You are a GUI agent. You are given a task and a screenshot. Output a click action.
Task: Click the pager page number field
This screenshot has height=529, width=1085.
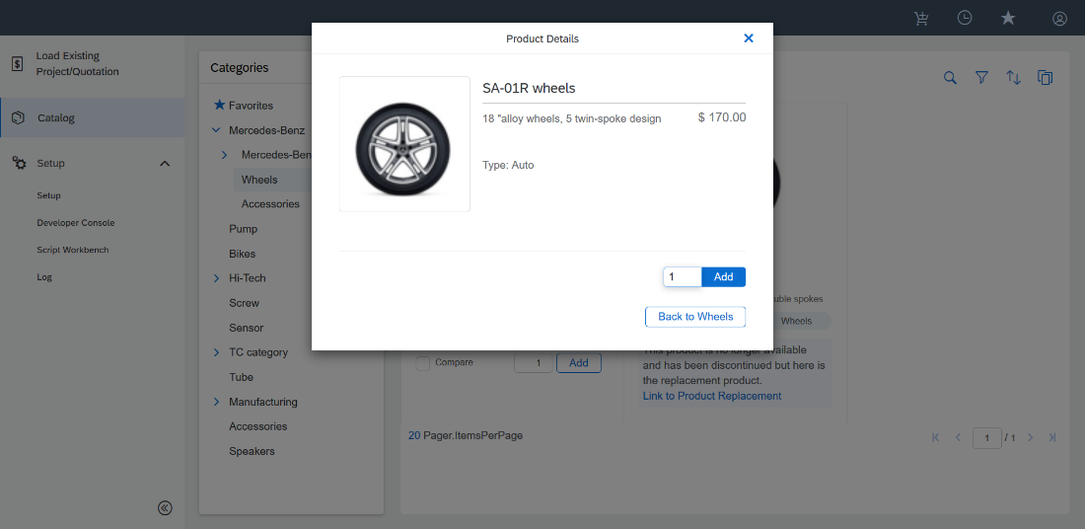[x=986, y=437]
